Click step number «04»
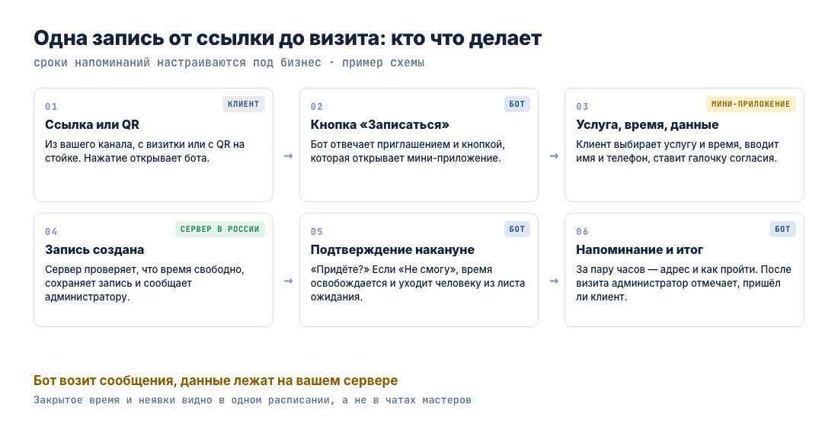 [x=51, y=232]
